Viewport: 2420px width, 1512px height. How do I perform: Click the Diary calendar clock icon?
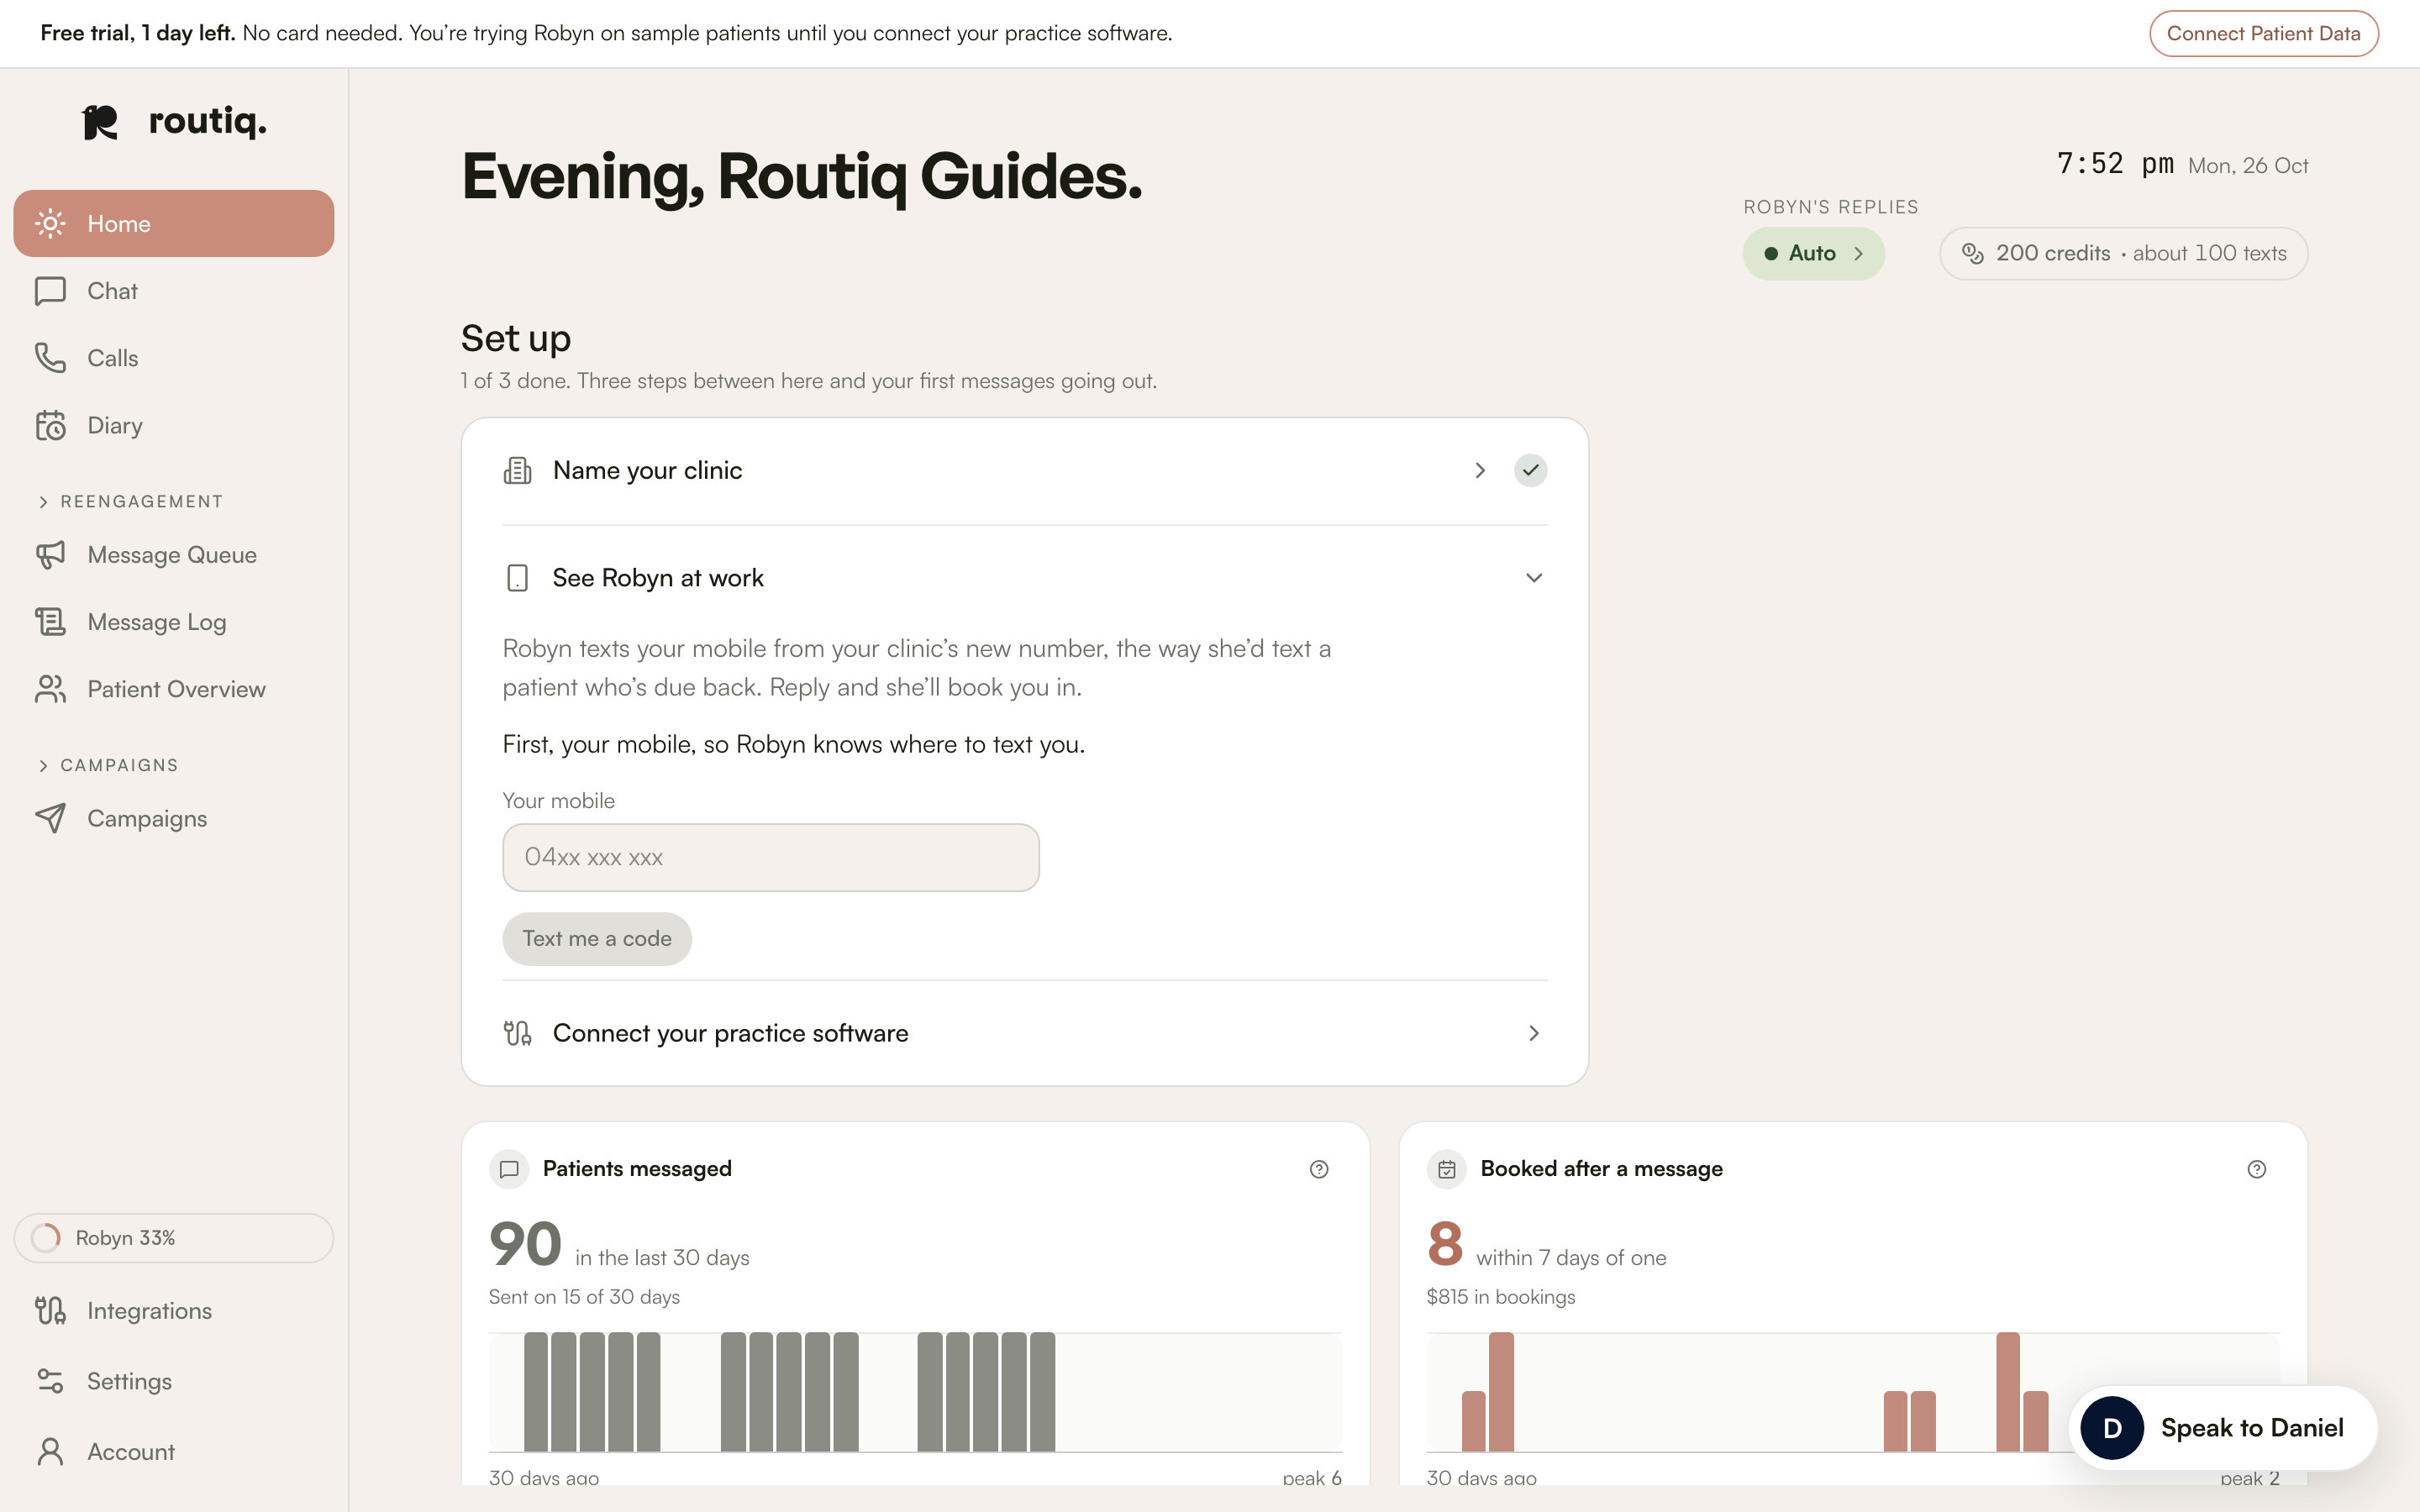[50, 425]
